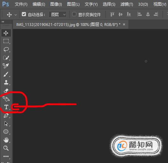Expand the toolbox double-arrow toggle
168x163 pixels.
[x=3, y=22]
